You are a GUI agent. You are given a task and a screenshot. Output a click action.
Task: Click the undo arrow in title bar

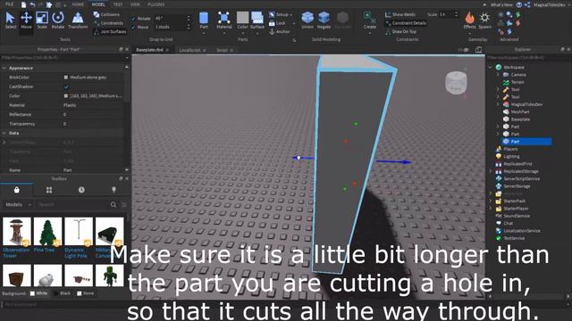32,4
